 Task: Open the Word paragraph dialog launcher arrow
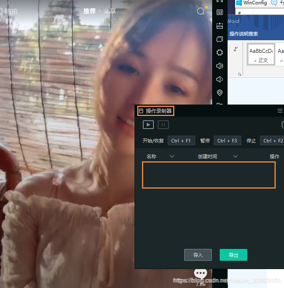(x=239, y=74)
